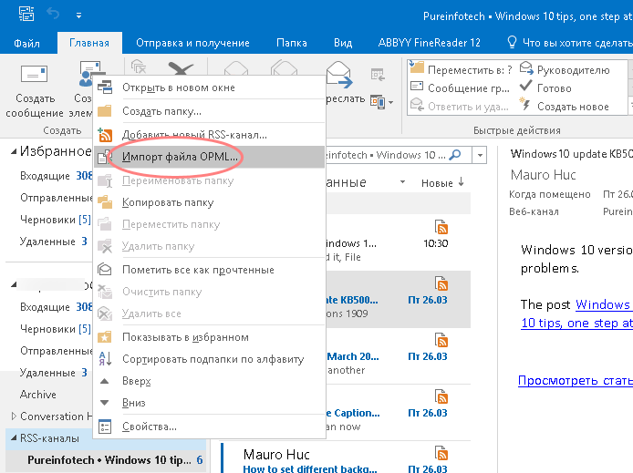
Task: Click the Сообщение гр... quick step
Action: 460,87
